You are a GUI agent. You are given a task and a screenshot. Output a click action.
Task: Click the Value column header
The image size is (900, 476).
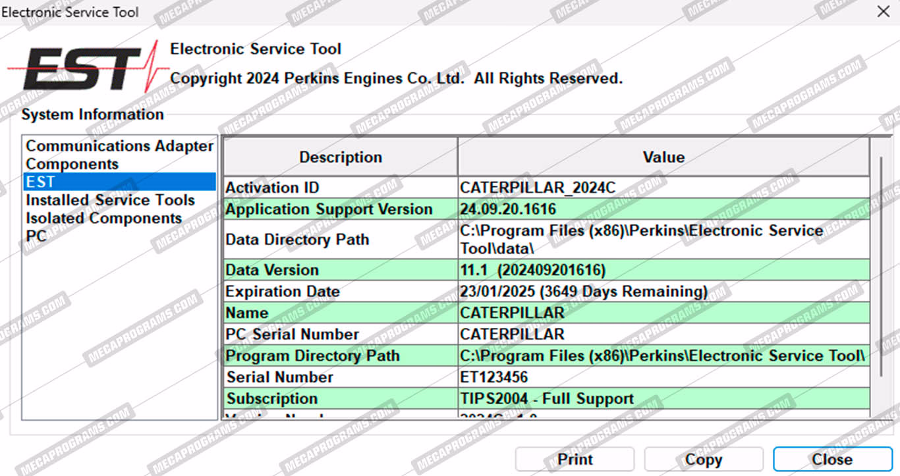tap(663, 157)
